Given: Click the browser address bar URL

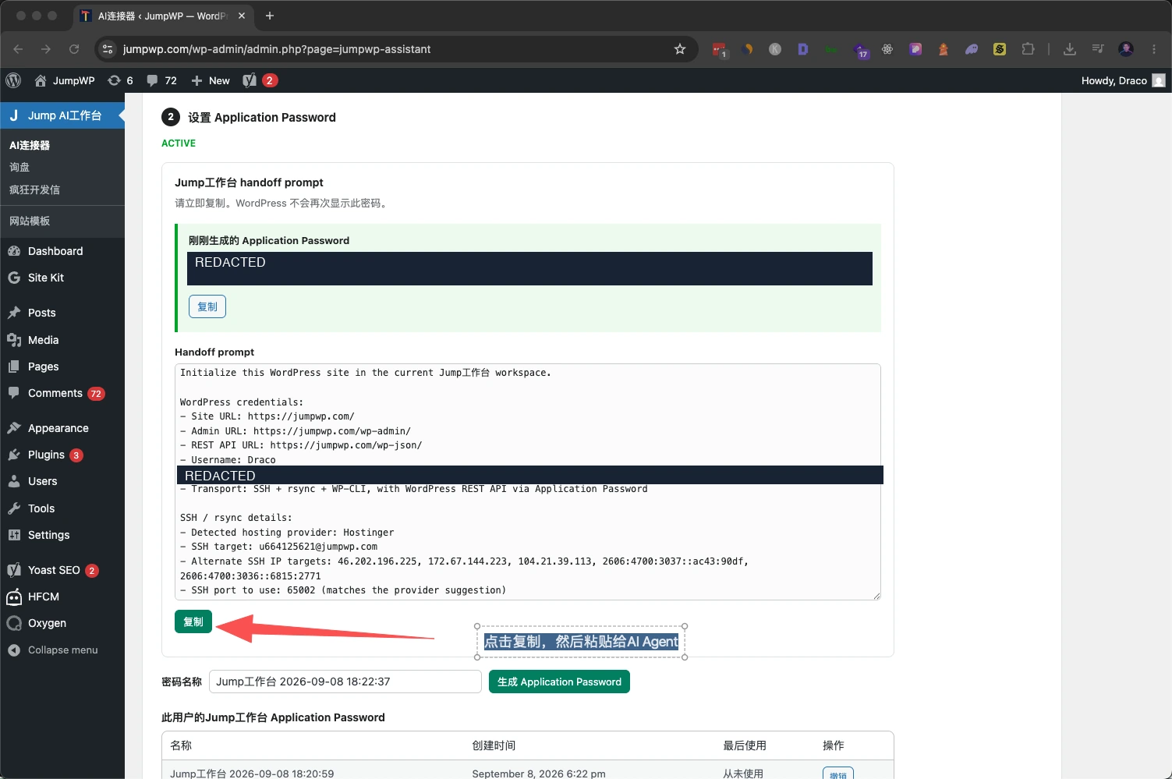Looking at the screenshot, I should (x=277, y=49).
